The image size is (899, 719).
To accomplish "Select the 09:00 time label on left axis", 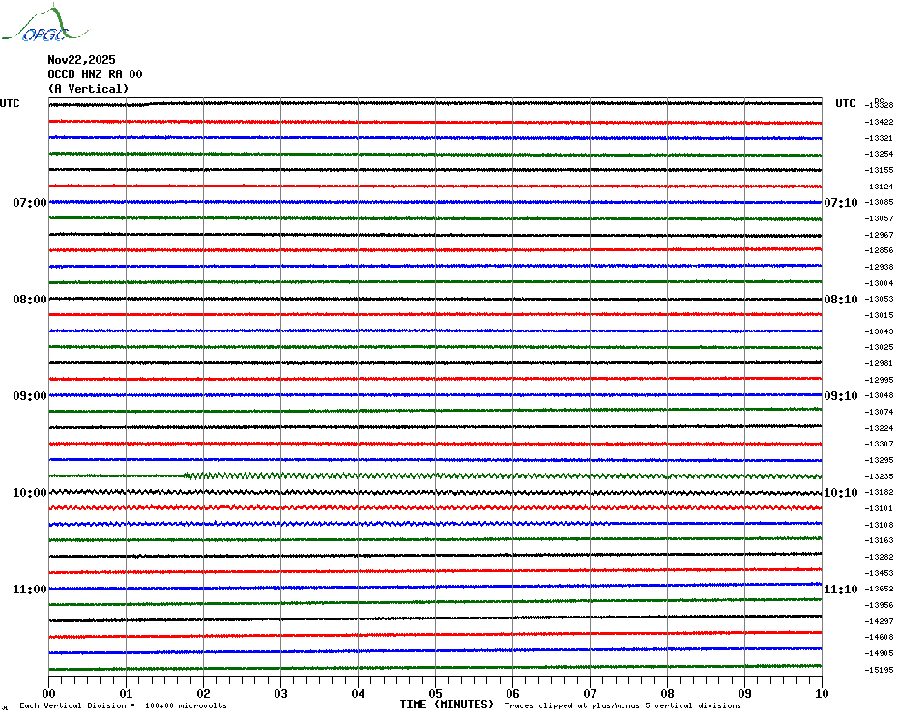I will coord(29,396).
